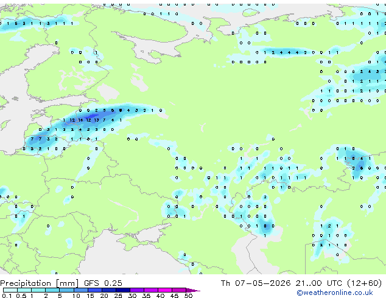Click the '40' legend scale label
Viewport: 386px width, 298px height.
click(x=160, y=296)
